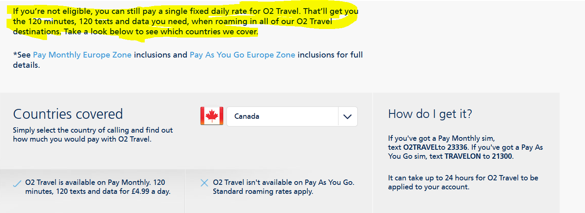Click the select country instruction text
Image resolution: width=585 pixels, height=213 pixels.
pos(93,135)
